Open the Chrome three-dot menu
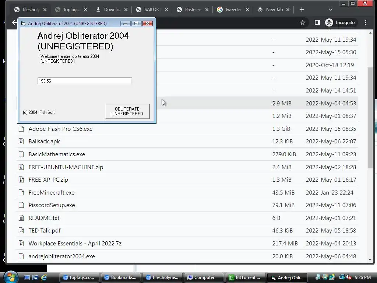Viewport: 377px width, 283px height. point(365,22)
